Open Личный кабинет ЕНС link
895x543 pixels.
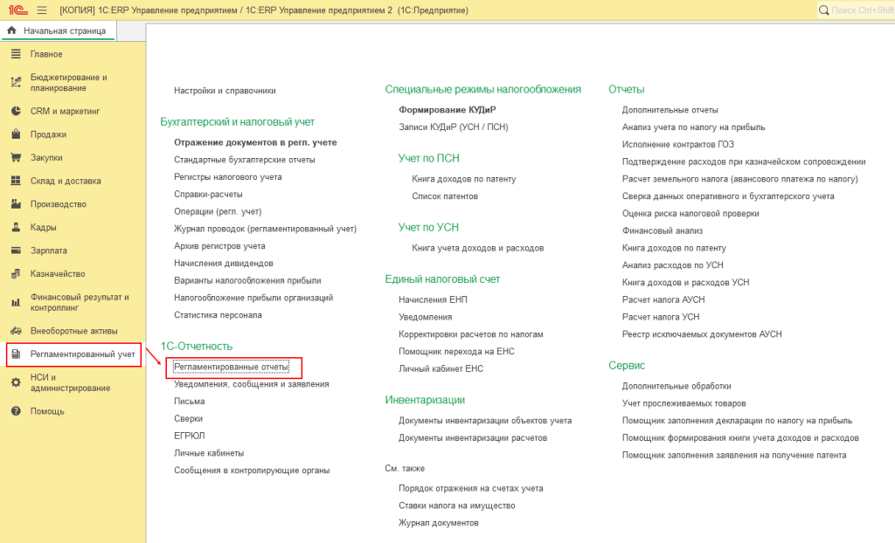tap(441, 368)
